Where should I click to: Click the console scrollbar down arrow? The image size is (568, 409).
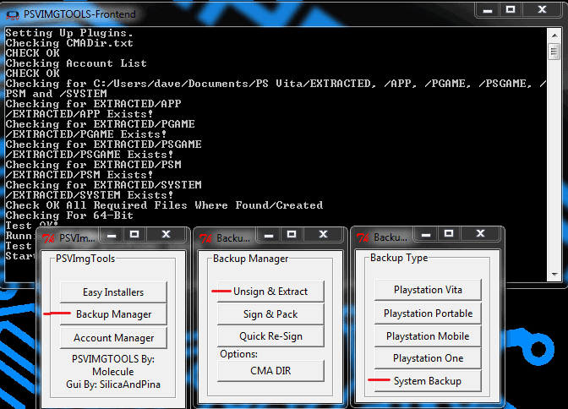point(554,275)
